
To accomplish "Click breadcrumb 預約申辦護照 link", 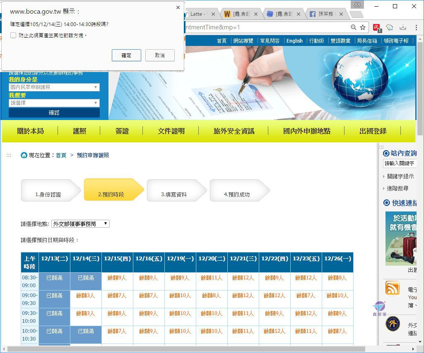I will pyautogui.click(x=93, y=155).
